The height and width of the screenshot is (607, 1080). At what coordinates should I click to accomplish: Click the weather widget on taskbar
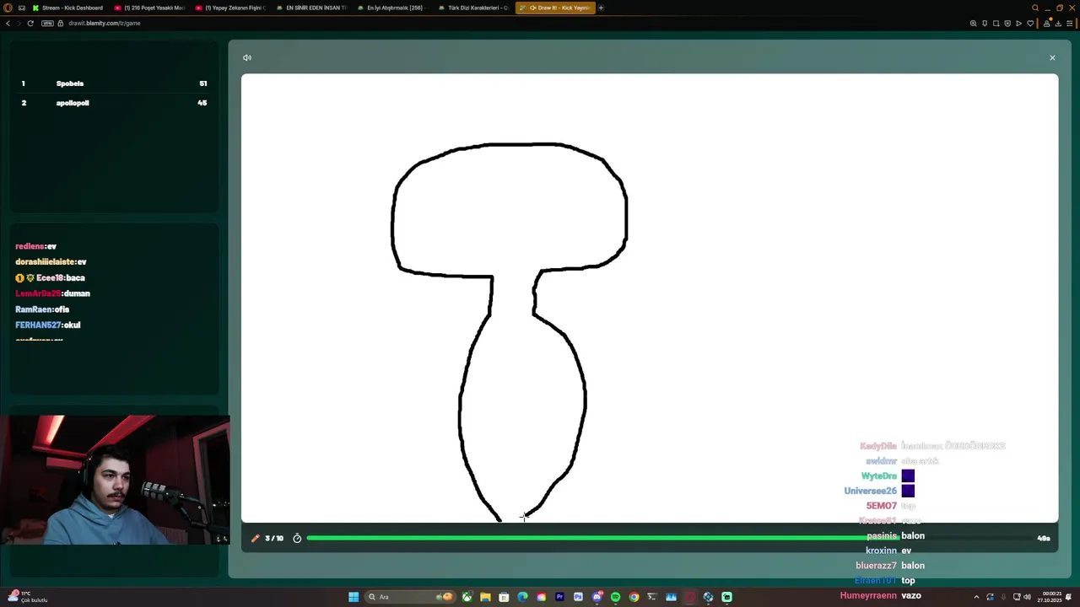click(30, 597)
